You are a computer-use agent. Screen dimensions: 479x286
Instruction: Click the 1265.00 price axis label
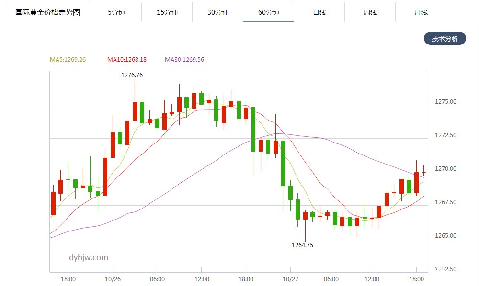click(445, 236)
